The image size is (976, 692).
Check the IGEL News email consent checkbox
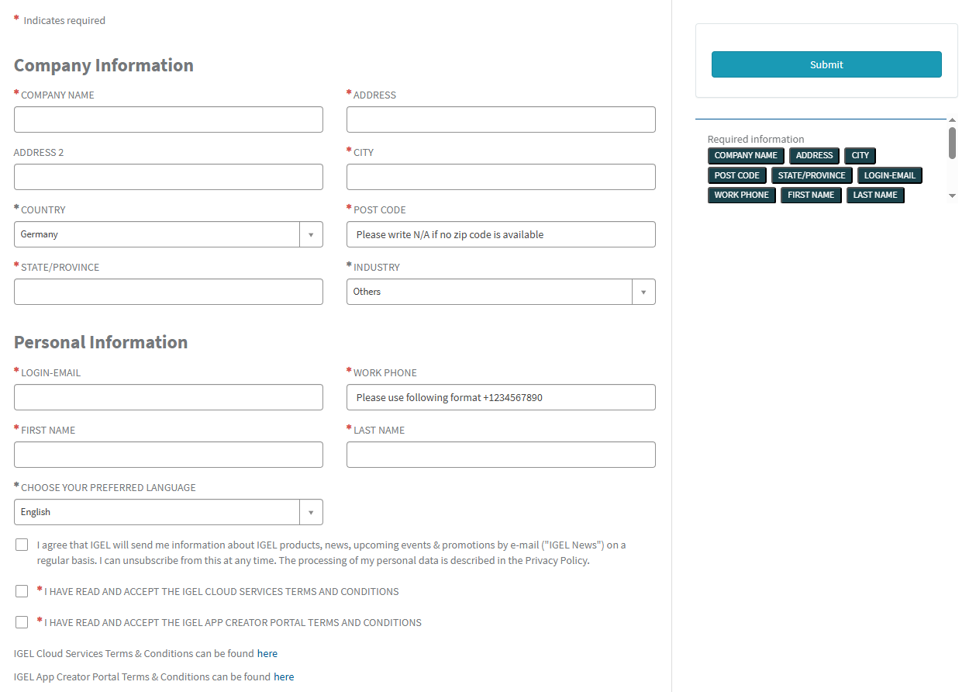(22, 545)
